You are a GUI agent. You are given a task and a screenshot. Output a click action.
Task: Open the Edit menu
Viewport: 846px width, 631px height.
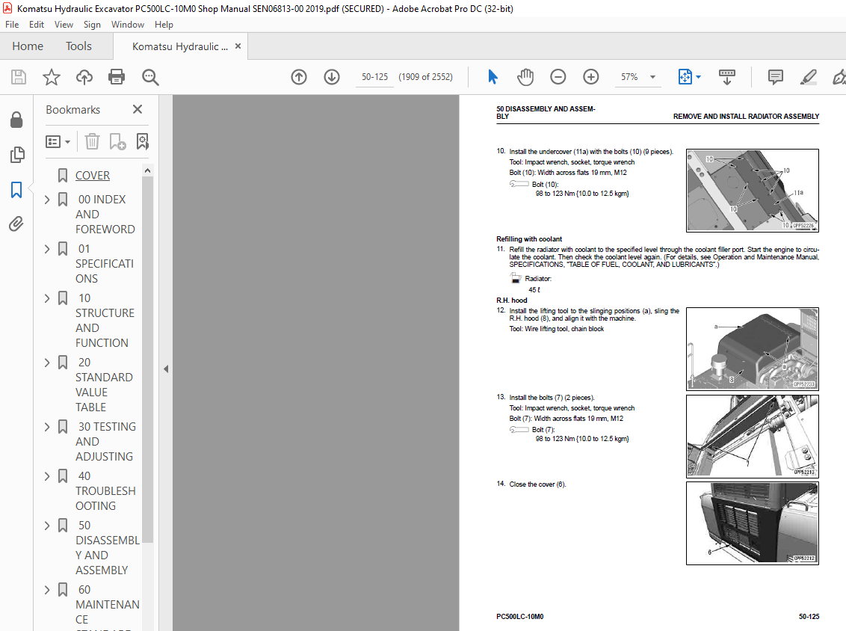[36, 24]
